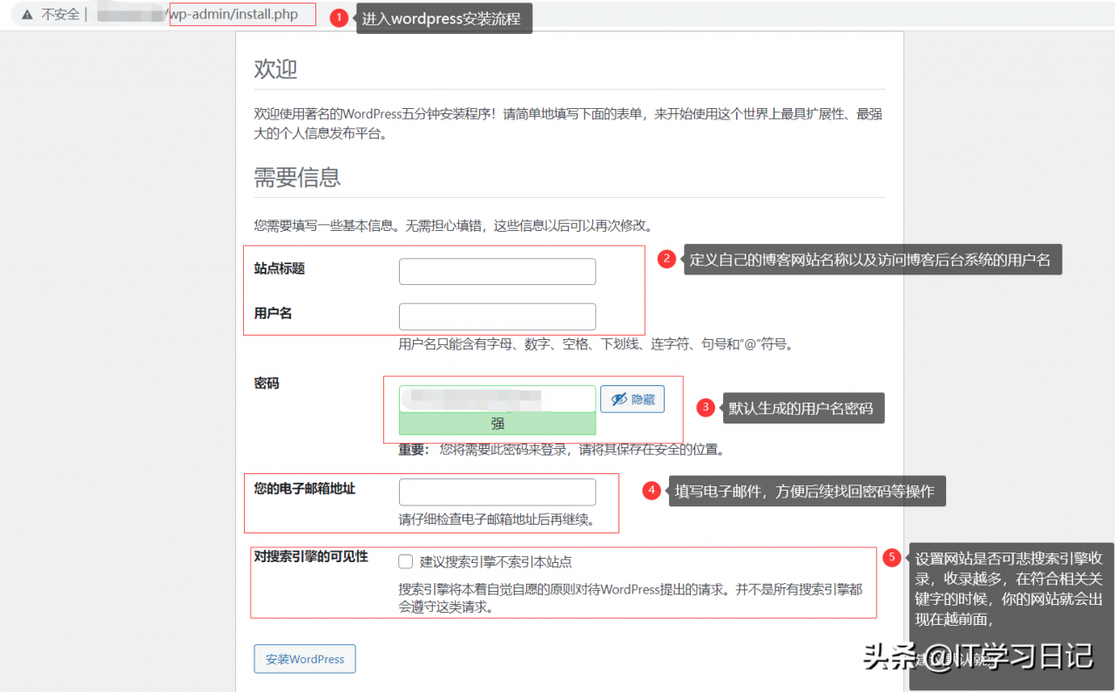Click red marker ⑤ near search engine settings
Viewport: 1115px width, 692px height.
(x=891, y=558)
